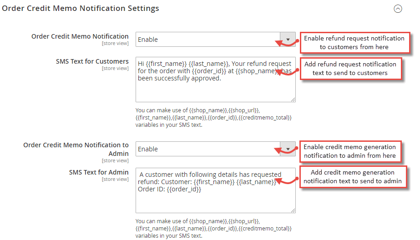
Task: Click the SMS Text for Admin label
Action: [99, 172]
